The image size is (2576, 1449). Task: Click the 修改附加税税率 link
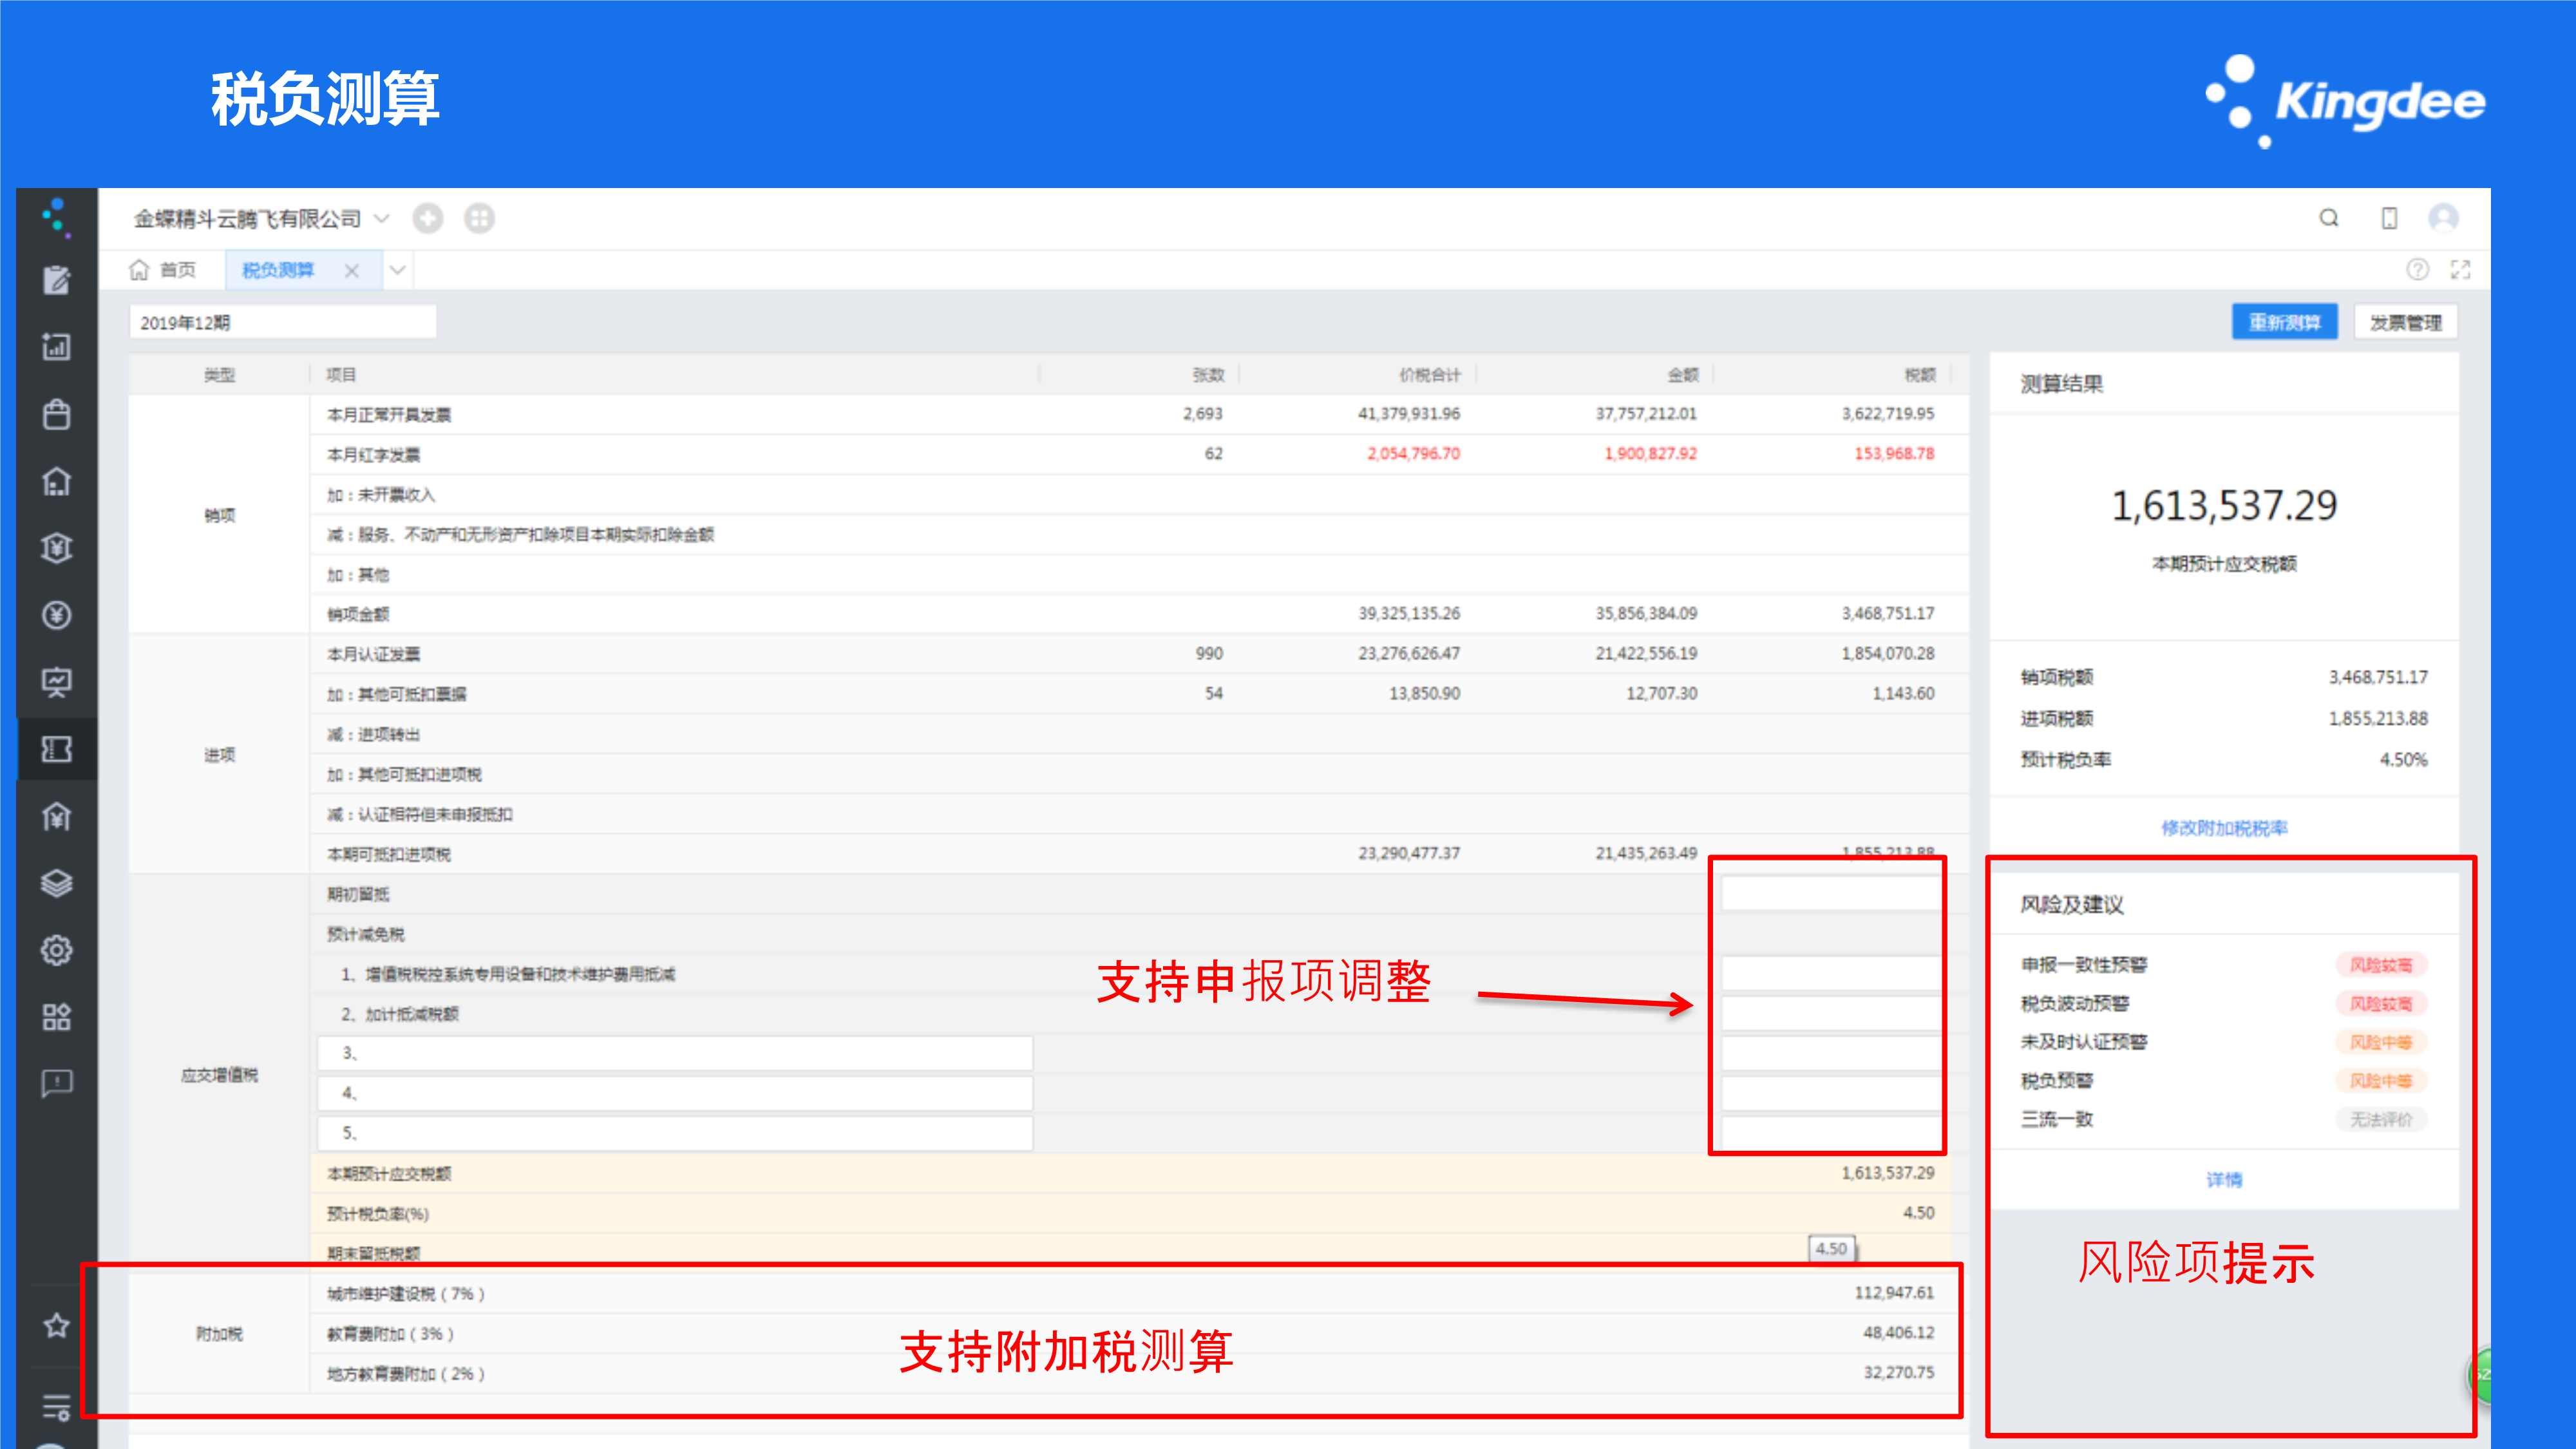pyautogui.click(x=2224, y=828)
